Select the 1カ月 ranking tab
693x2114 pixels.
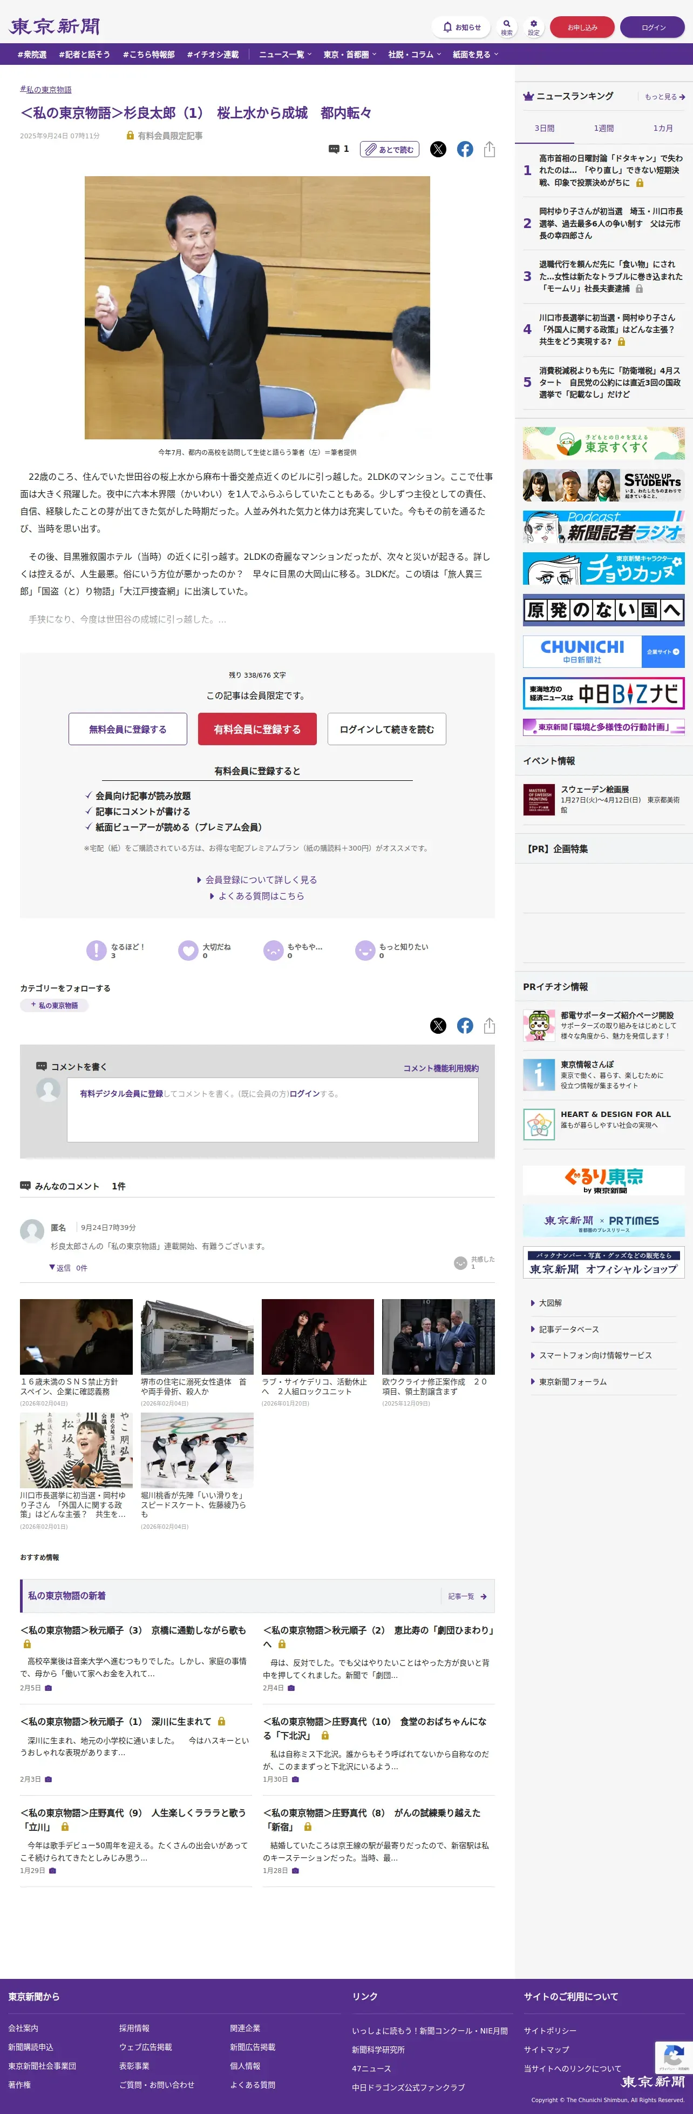663,129
